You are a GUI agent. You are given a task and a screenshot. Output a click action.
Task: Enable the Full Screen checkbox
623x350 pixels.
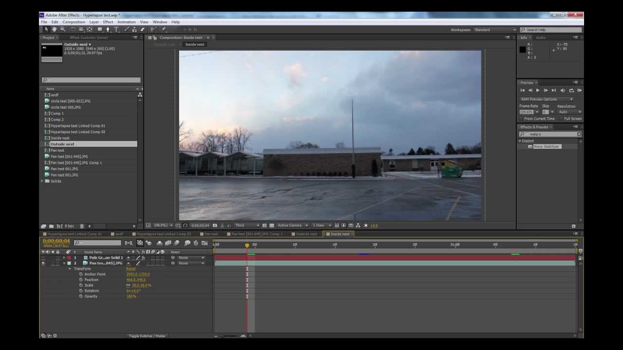point(562,119)
